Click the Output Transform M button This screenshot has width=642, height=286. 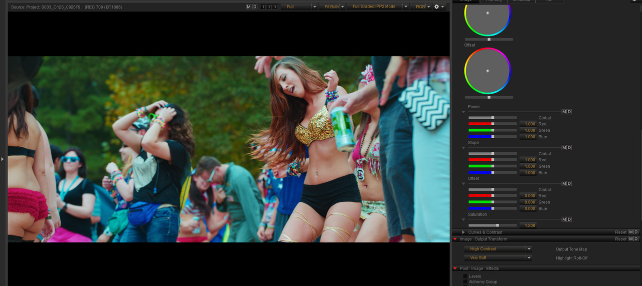pyautogui.click(x=631, y=239)
